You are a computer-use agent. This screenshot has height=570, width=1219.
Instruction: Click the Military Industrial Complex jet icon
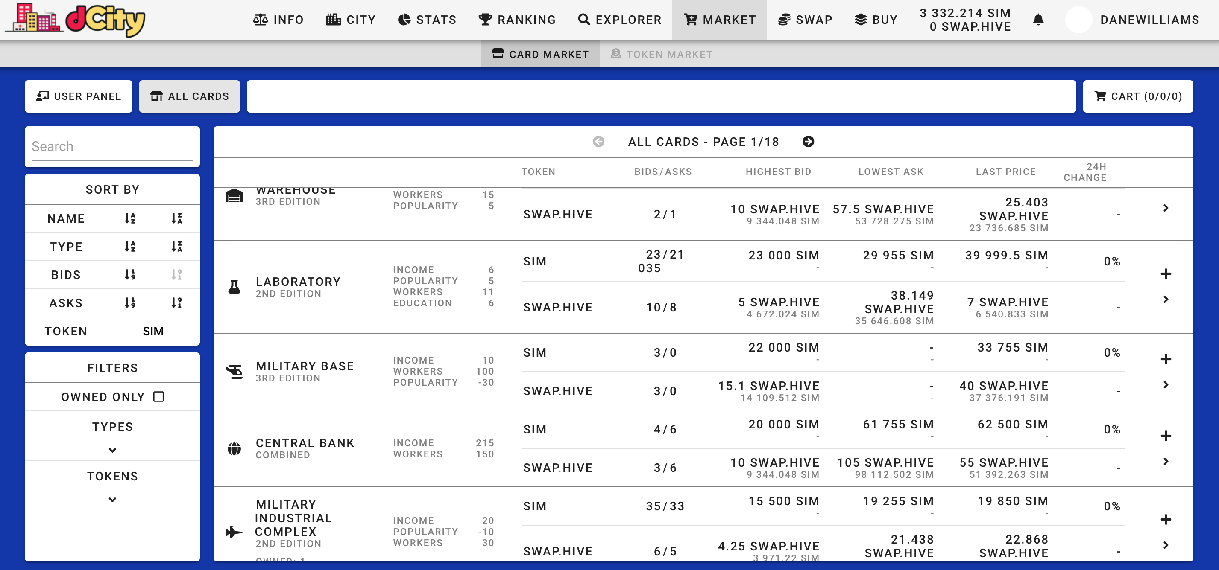(234, 532)
